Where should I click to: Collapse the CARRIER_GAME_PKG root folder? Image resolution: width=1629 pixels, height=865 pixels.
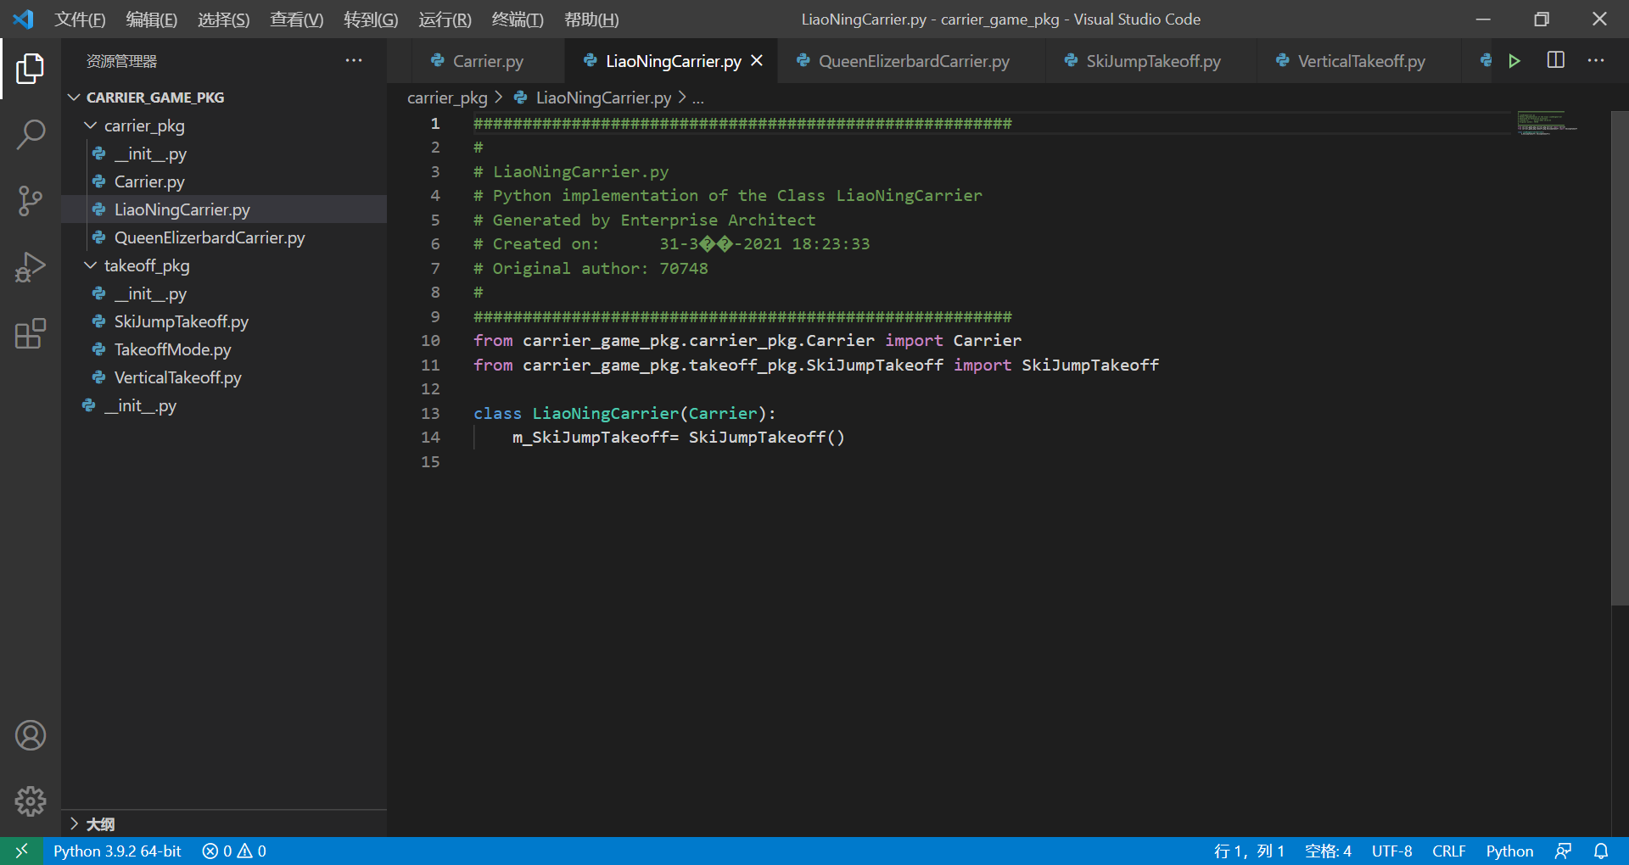pos(74,98)
